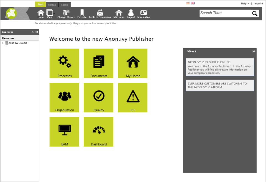Expand the Axon Ivy - Demo tree node

(x=3, y=43)
